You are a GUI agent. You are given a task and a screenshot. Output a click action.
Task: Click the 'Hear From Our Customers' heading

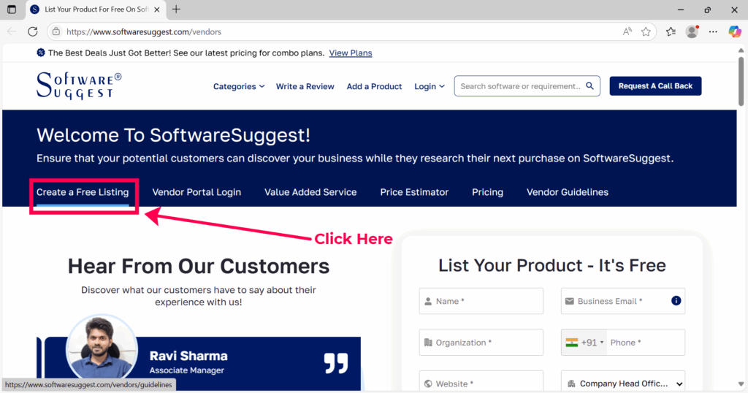click(x=199, y=266)
